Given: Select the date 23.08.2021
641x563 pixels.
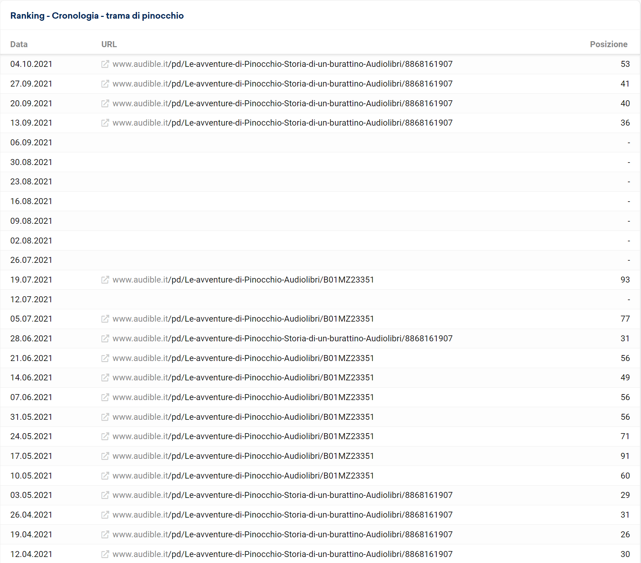Looking at the screenshot, I should 31,182.
